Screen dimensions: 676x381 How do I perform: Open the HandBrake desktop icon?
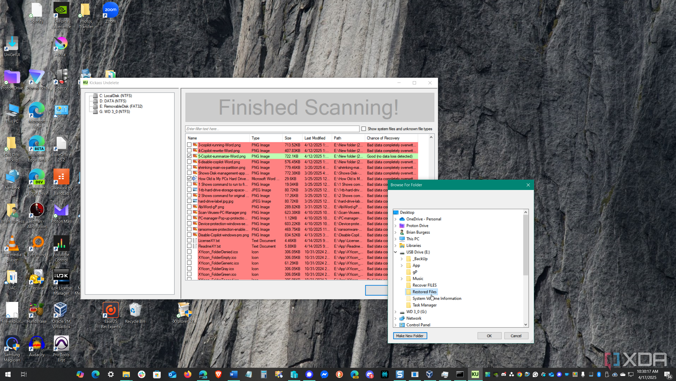pos(37,313)
